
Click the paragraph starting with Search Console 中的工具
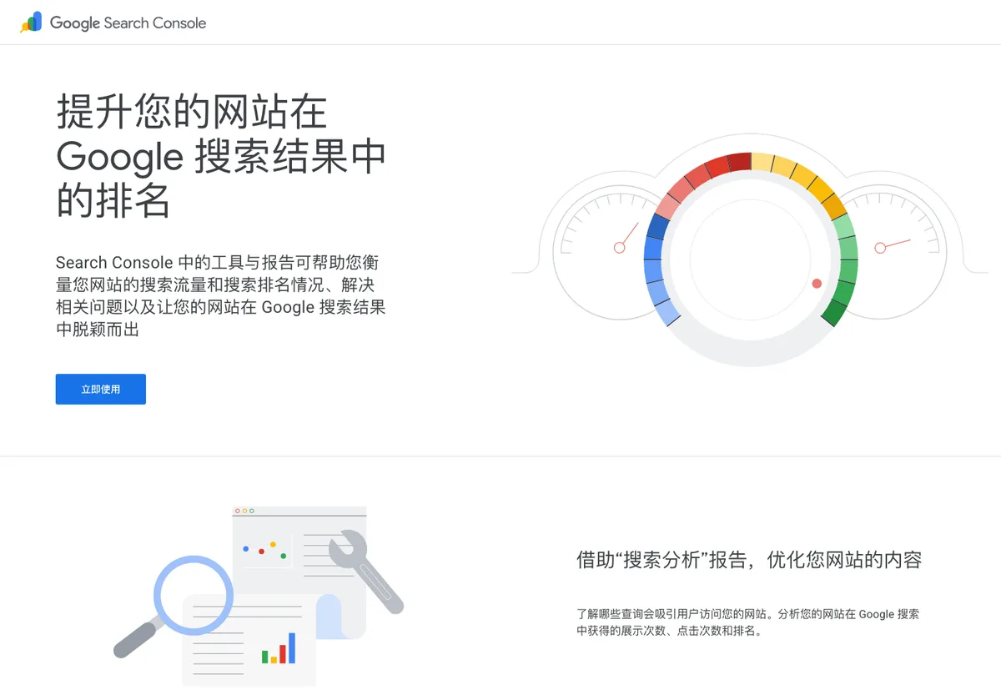tap(221, 296)
